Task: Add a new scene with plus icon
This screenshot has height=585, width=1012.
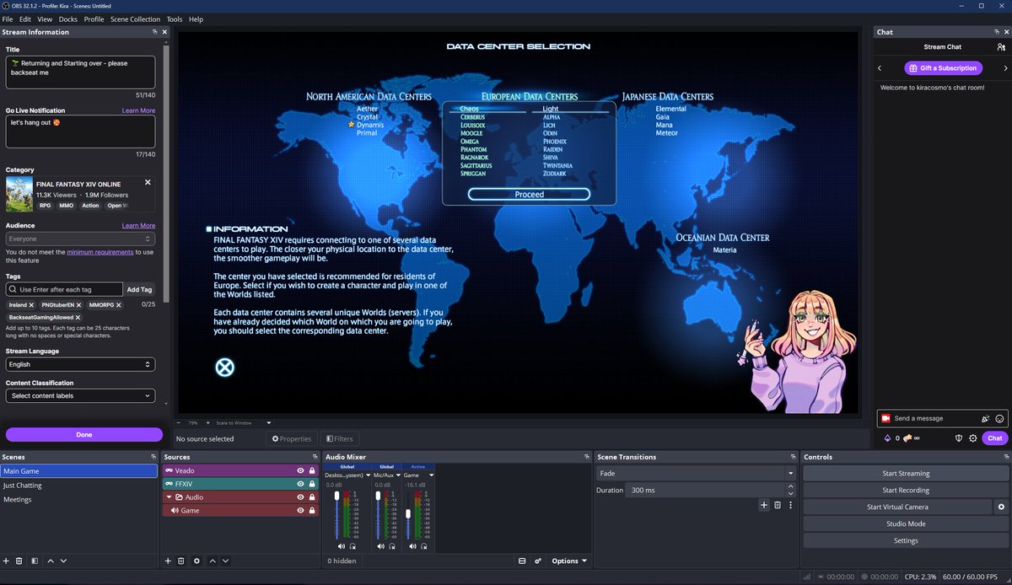Action: [x=6, y=561]
